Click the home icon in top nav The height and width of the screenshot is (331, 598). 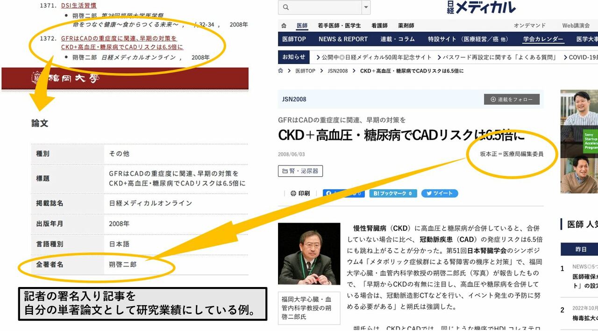click(284, 26)
